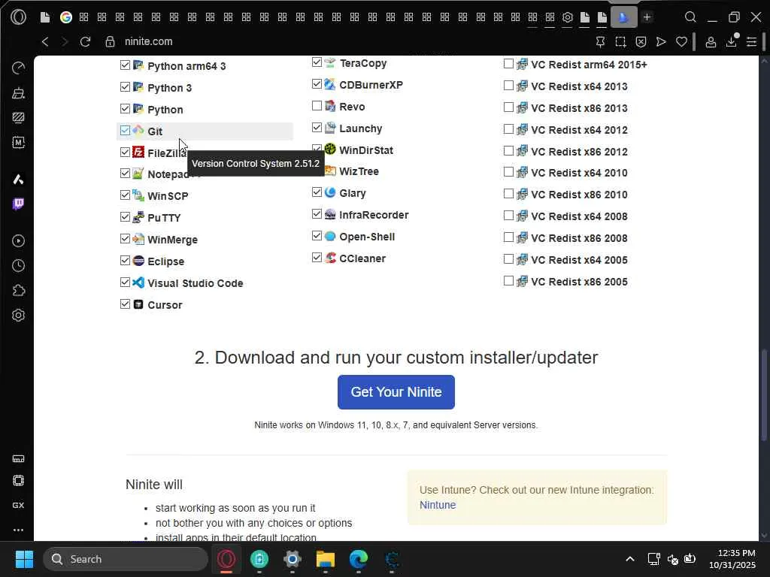Image resolution: width=770 pixels, height=577 pixels.
Task: Check VC Redist arm64 2015+ checkbox
Action: point(509,64)
